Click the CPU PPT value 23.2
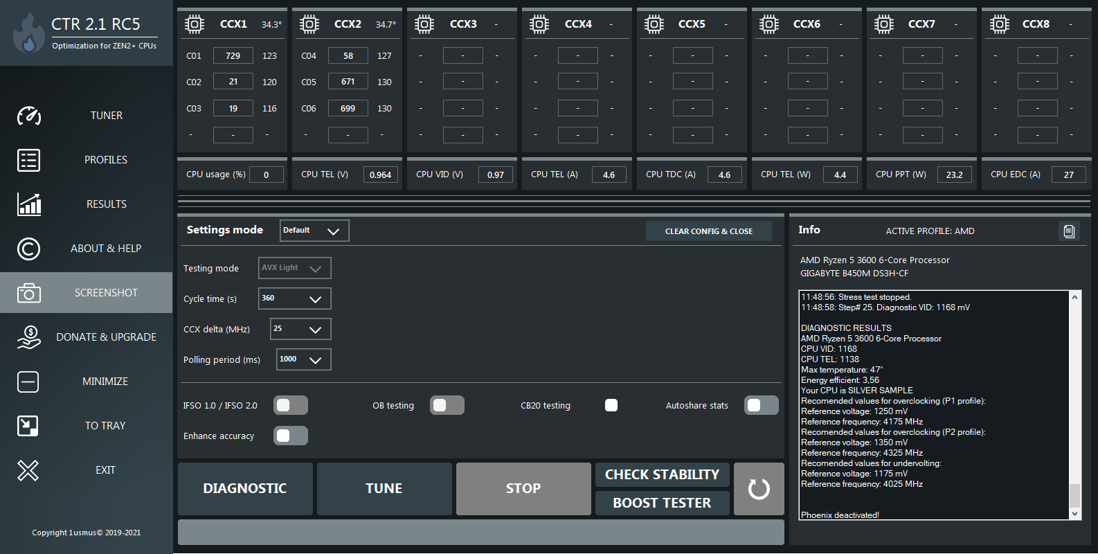1098x554 pixels. click(x=955, y=175)
